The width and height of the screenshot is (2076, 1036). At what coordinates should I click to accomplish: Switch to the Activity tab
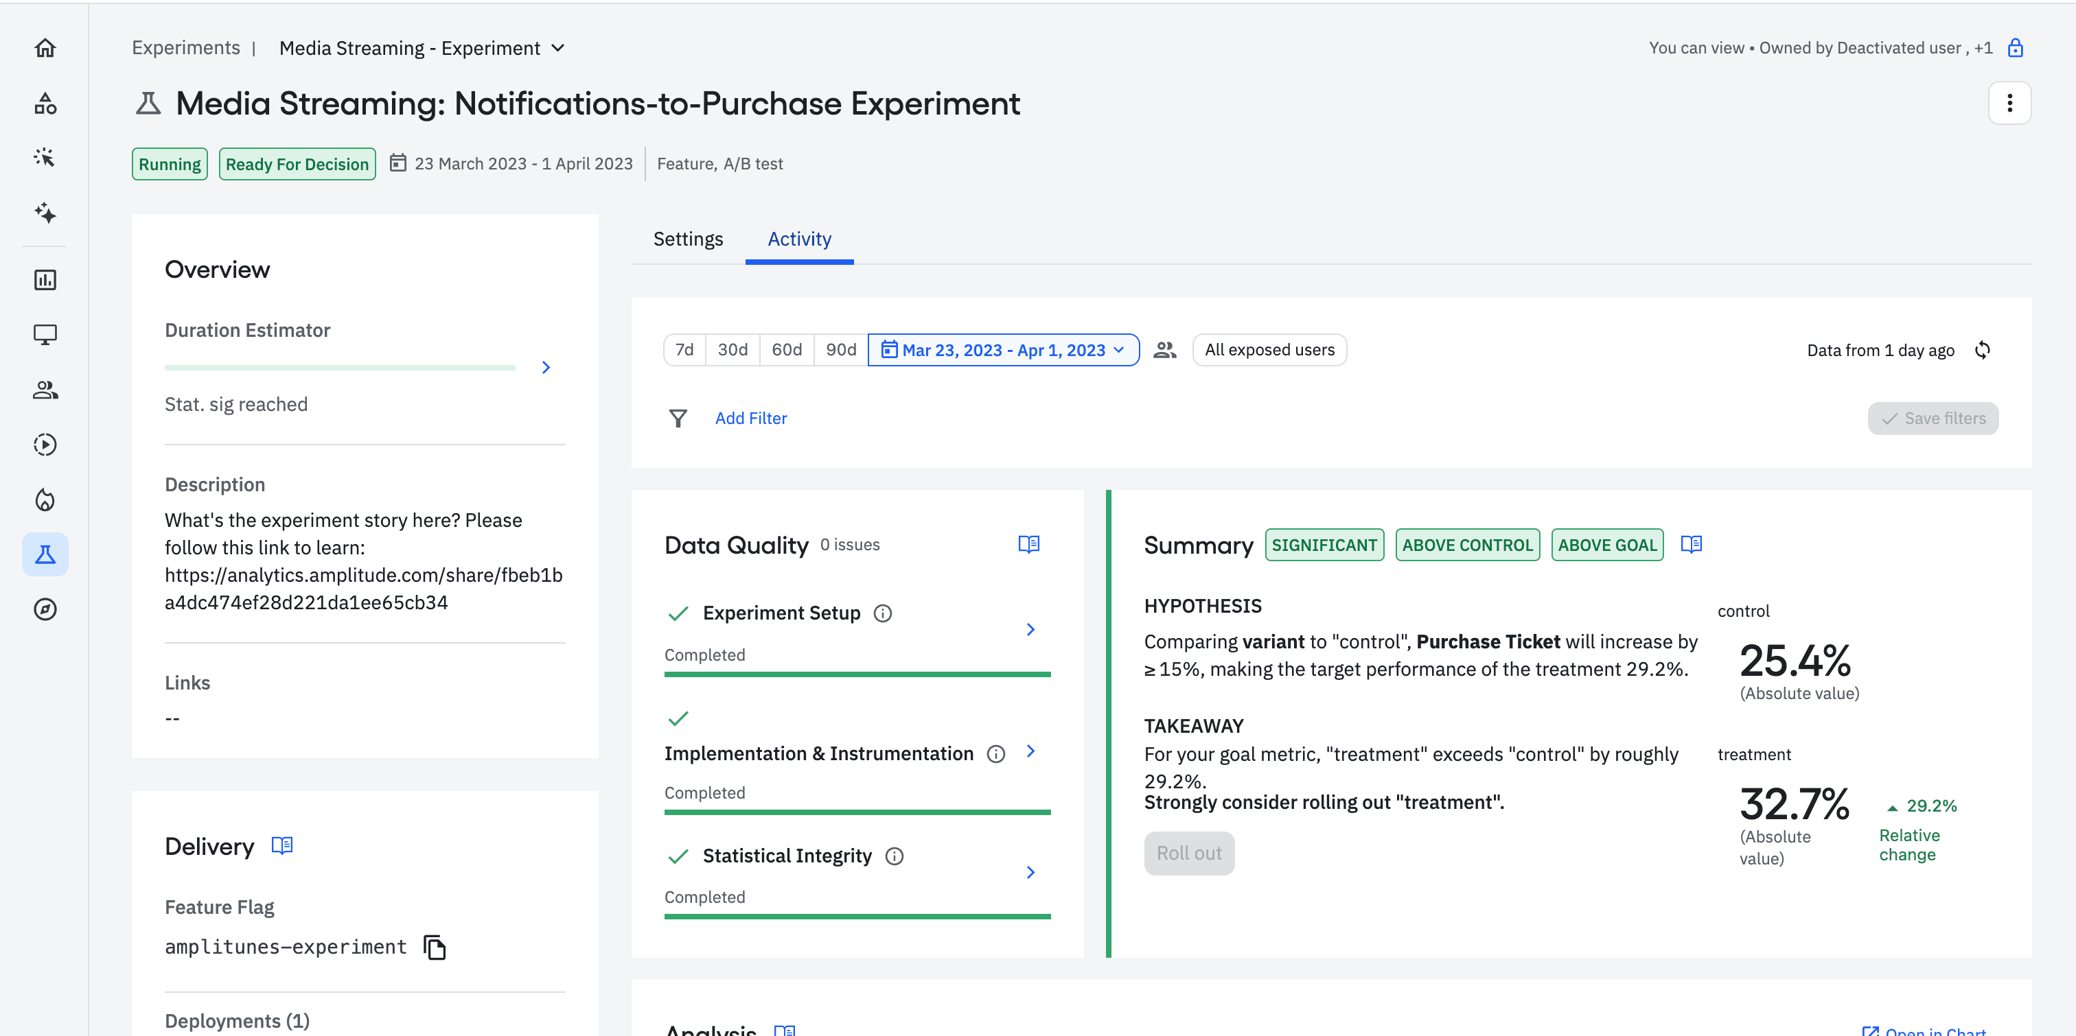coord(798,239)
